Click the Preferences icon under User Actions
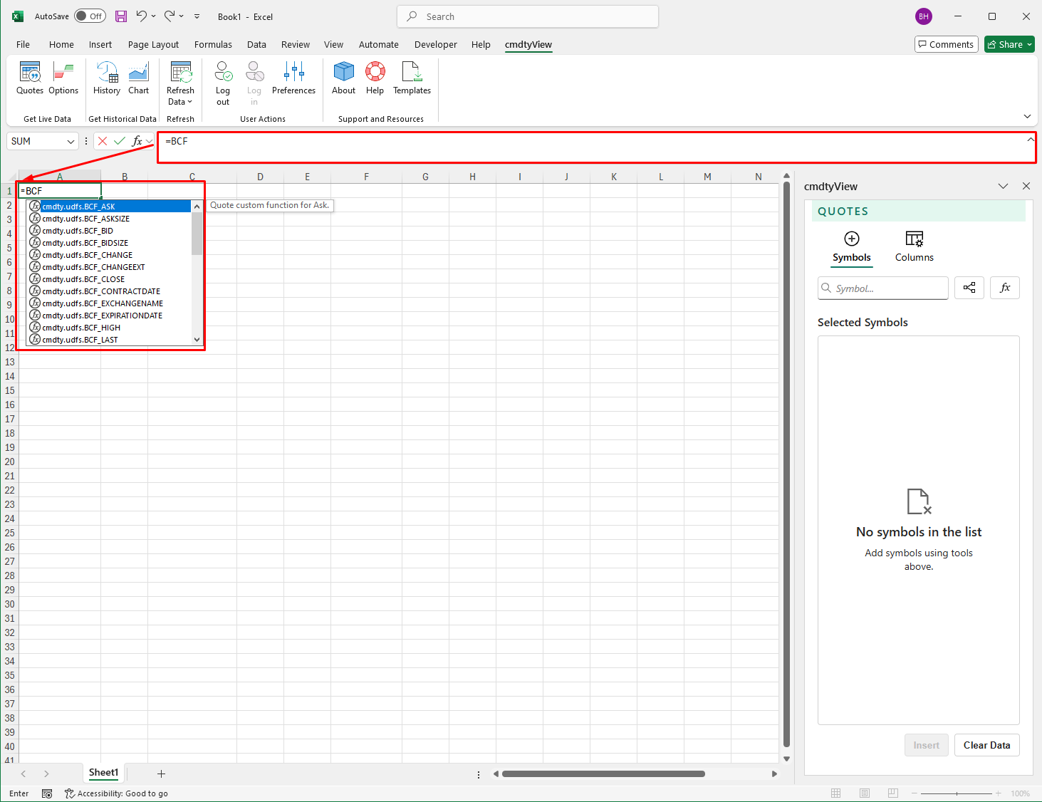This screenshot has height=802, width=1042. pos(293,78)
